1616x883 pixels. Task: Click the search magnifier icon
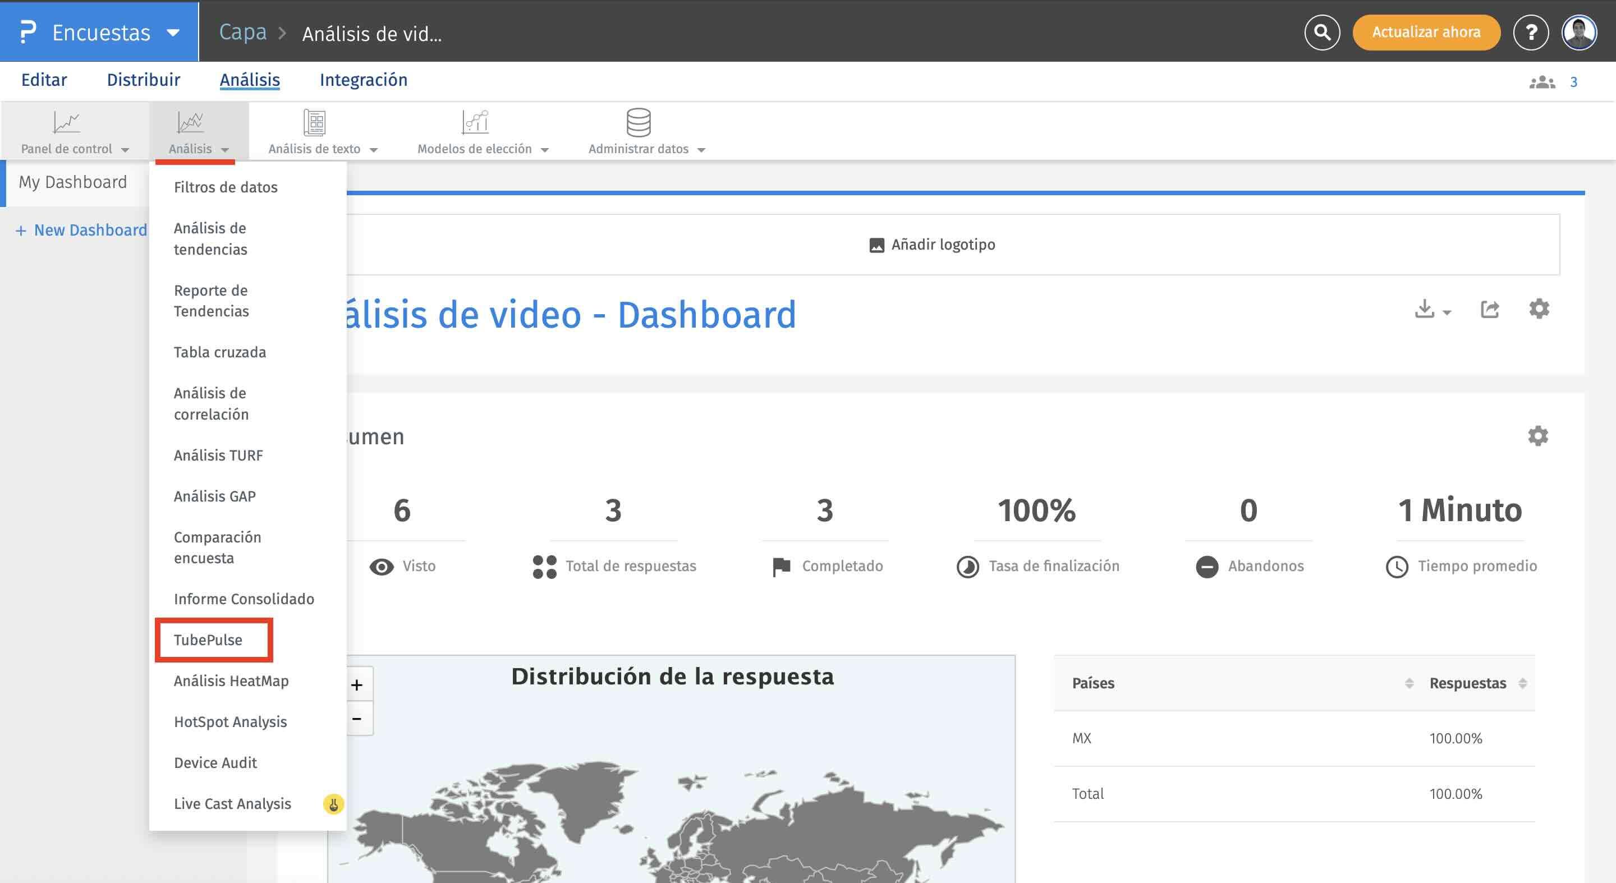click(1322, 32)
